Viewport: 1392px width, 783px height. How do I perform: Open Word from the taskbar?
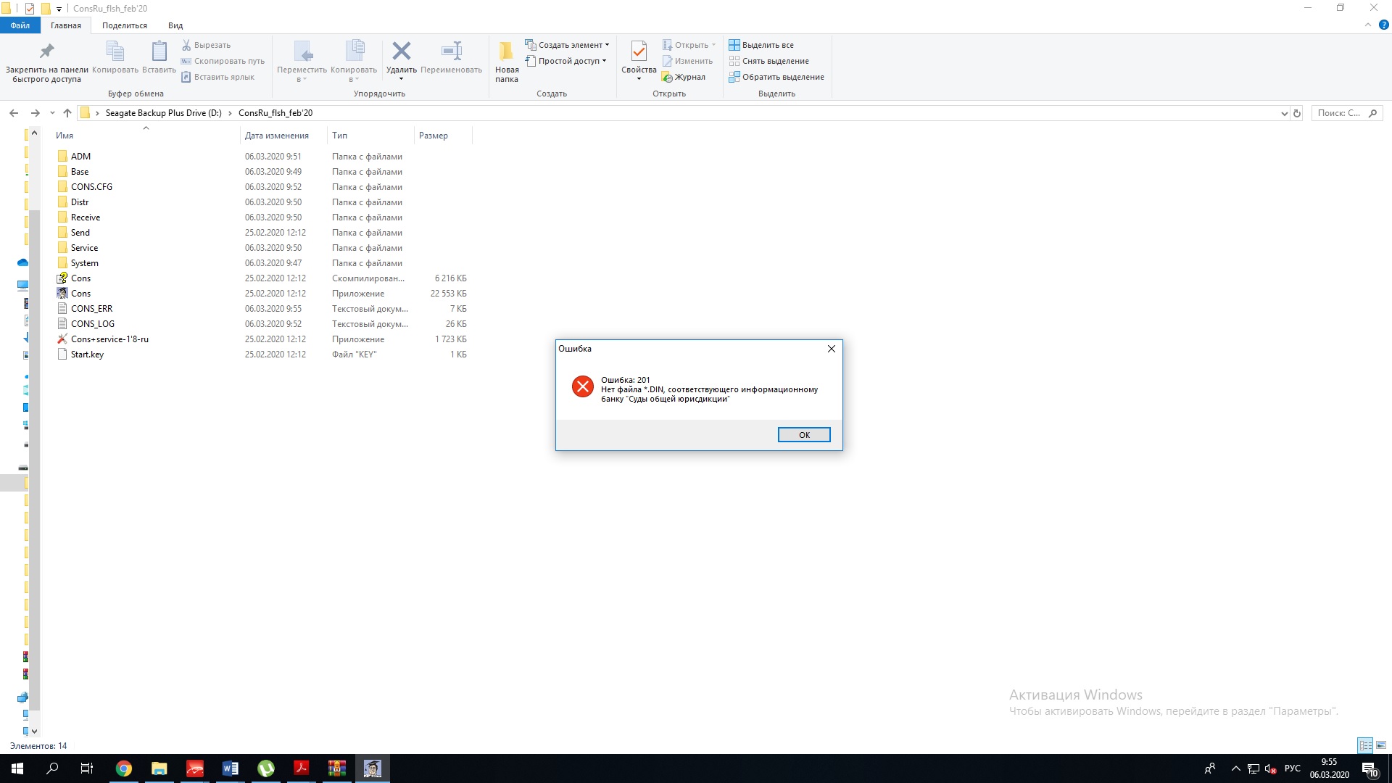[x=230, y=768]
